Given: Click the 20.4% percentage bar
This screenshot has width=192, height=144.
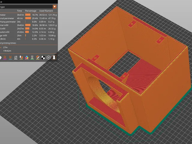Looking at the screenshot, I should 28,18.
